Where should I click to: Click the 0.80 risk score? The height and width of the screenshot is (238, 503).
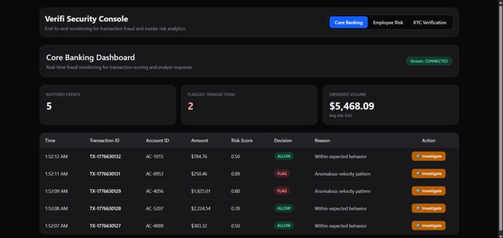click(235, 191)
